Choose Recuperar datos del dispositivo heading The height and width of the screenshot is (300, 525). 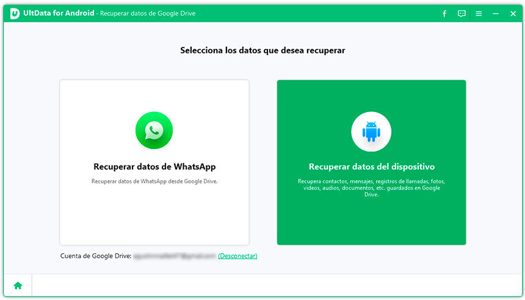tap(372, 167)
